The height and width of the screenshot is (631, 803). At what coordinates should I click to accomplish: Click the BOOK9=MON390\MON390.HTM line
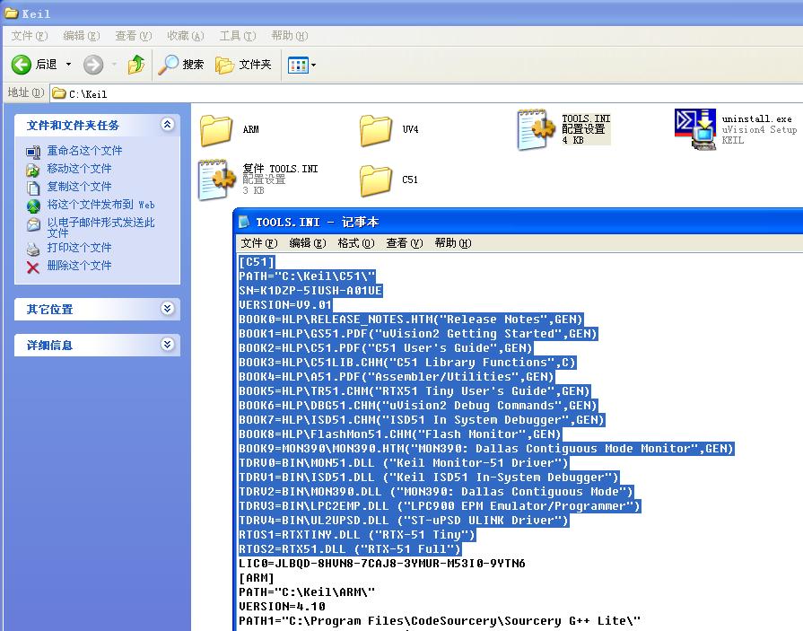coord(486,448)
